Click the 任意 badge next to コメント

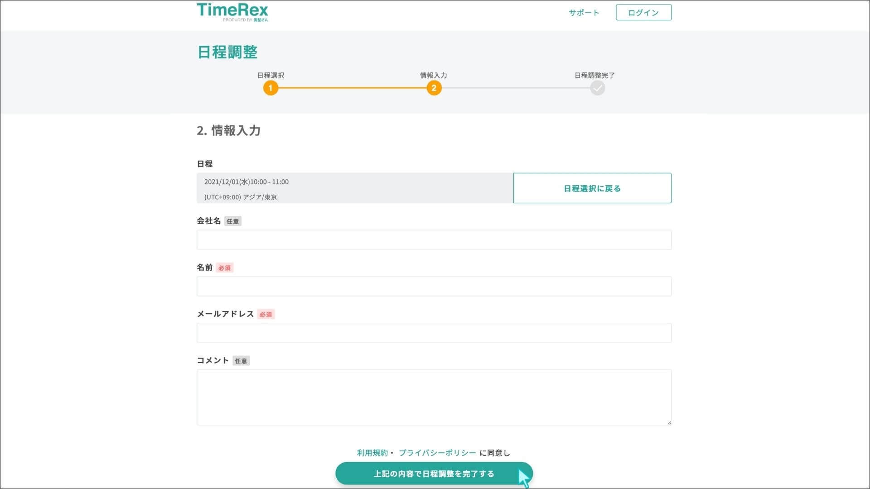(241, 360)
